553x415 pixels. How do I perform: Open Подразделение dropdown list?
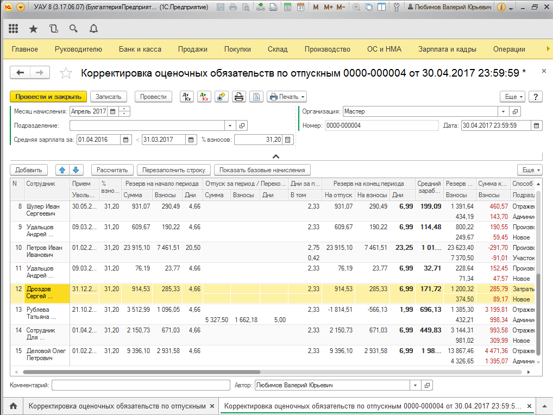(x=230, y=125)
